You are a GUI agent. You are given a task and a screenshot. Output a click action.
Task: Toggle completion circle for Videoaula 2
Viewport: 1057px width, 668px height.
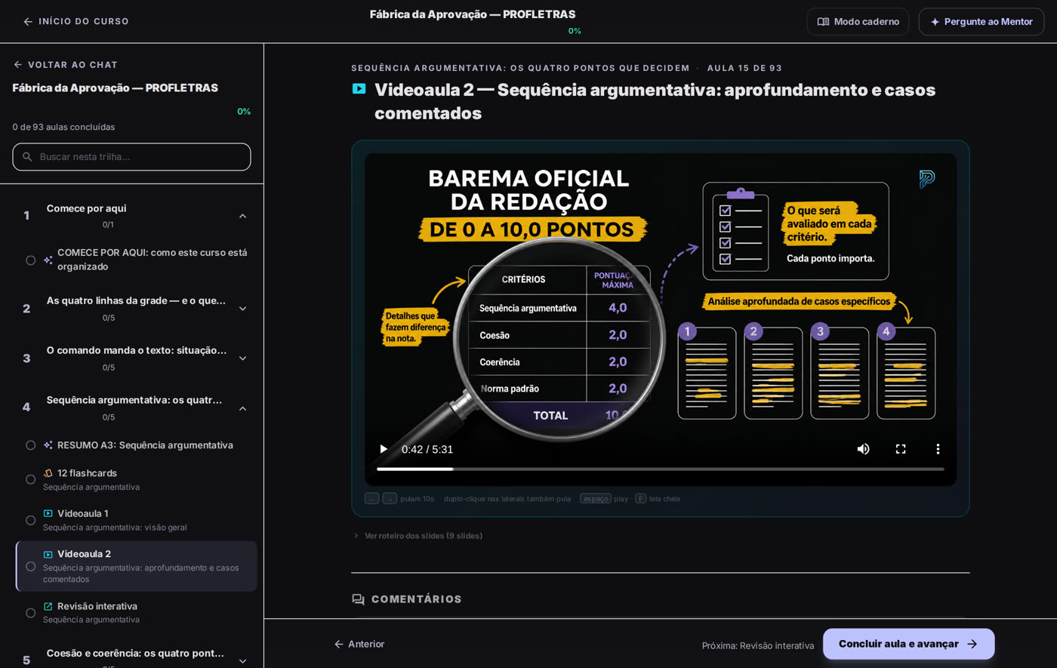point(30,566)
